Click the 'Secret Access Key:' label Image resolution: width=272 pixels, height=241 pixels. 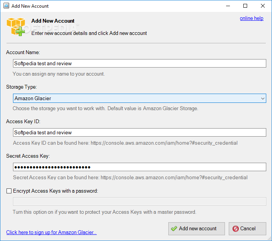point(28,156)
